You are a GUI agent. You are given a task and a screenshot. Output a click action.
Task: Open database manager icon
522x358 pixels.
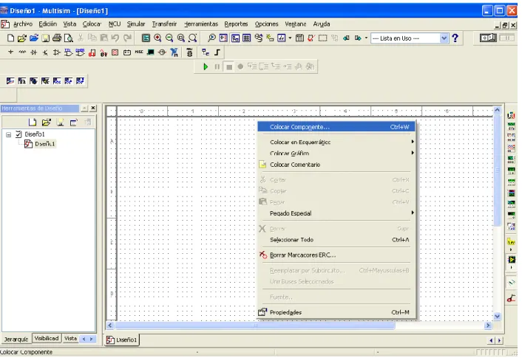pos(259,38)
